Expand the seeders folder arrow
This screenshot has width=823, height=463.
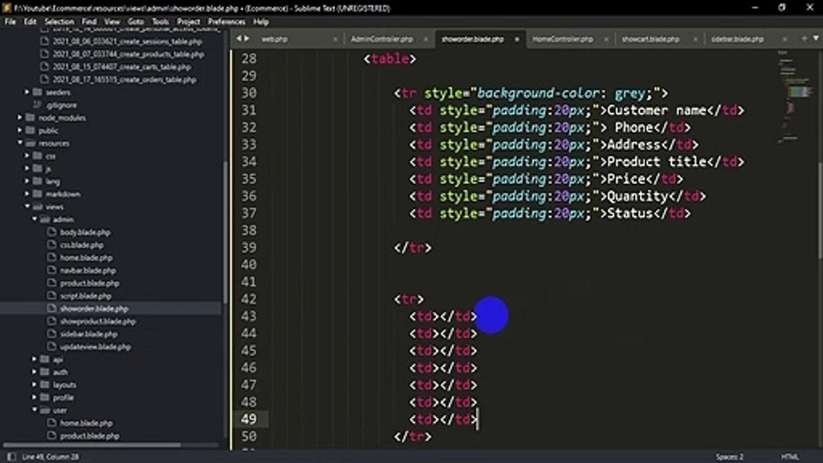27,92
